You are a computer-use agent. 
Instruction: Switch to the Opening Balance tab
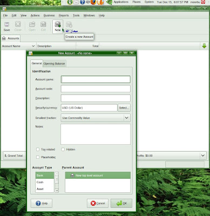coord(54,64)
